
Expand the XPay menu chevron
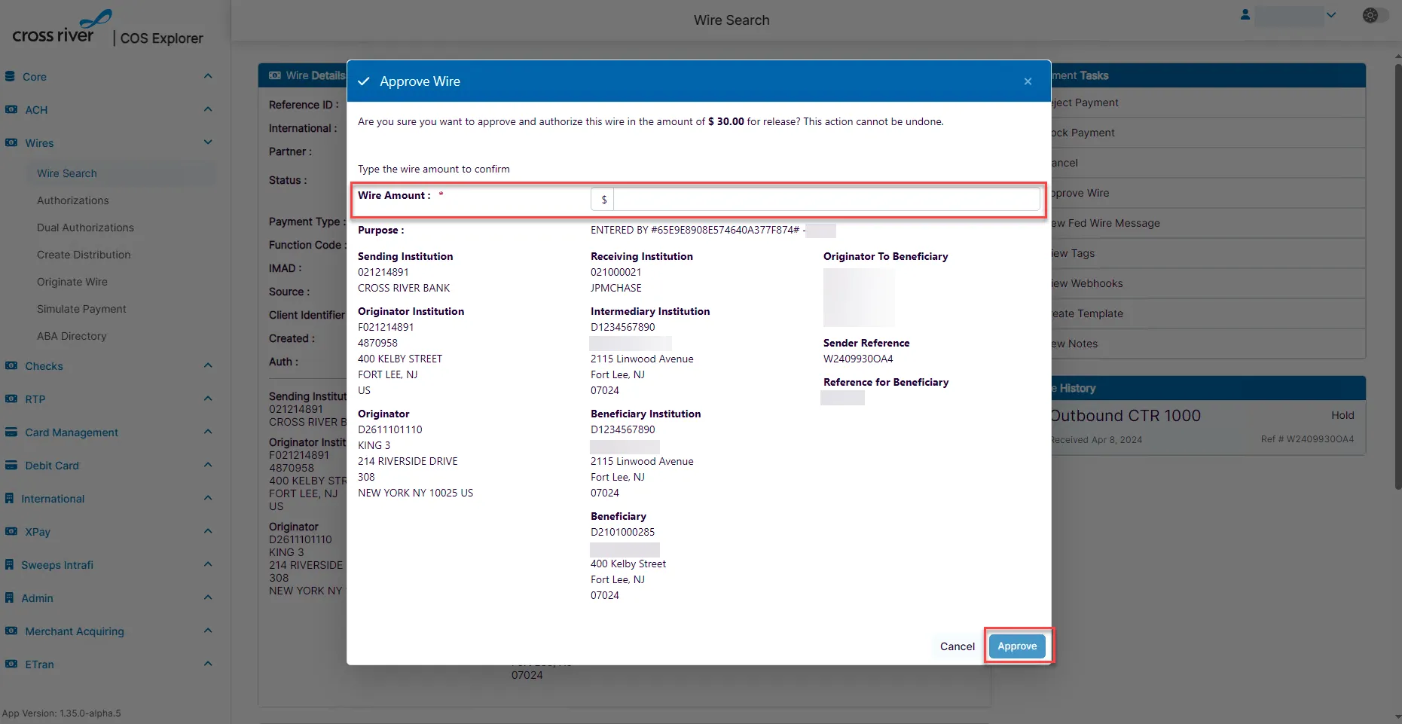click(x=208, y=531)
